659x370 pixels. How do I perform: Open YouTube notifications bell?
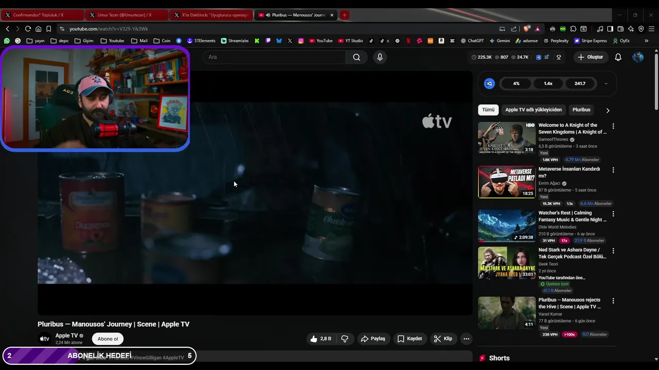pyautogui.click(x=618, y=57)
